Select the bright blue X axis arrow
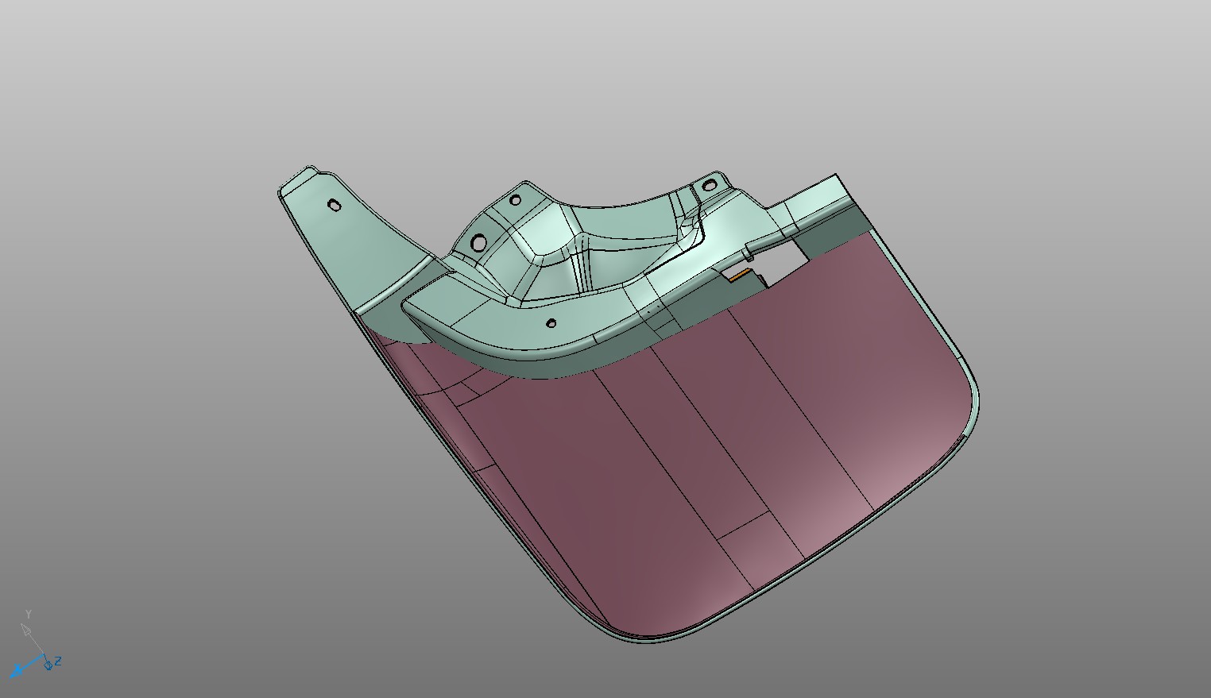The height and width of the screenshot is (698, 1211). [x=25, y=665]
